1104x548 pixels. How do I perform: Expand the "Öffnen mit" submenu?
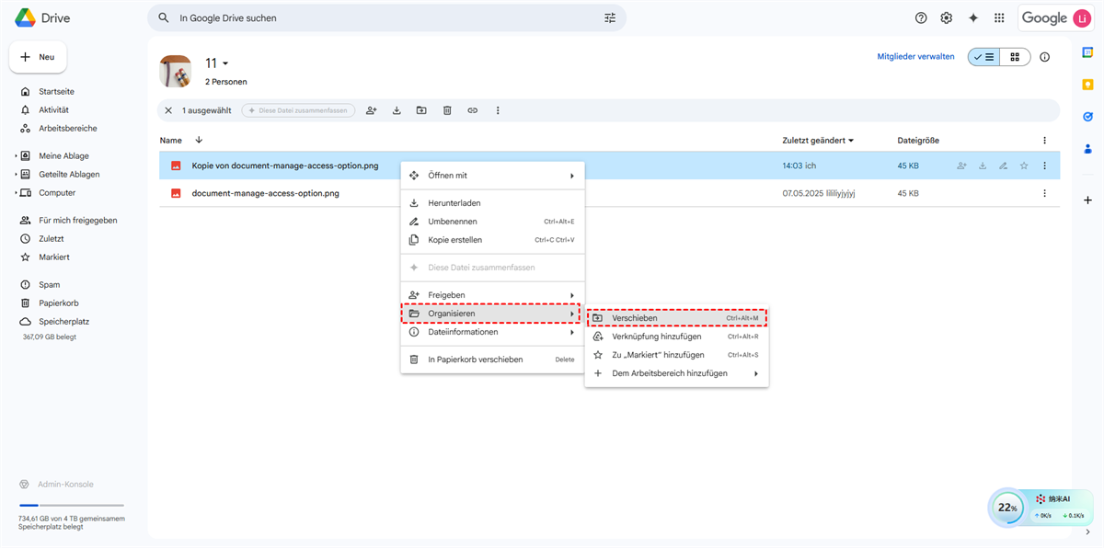click(492, 175)
